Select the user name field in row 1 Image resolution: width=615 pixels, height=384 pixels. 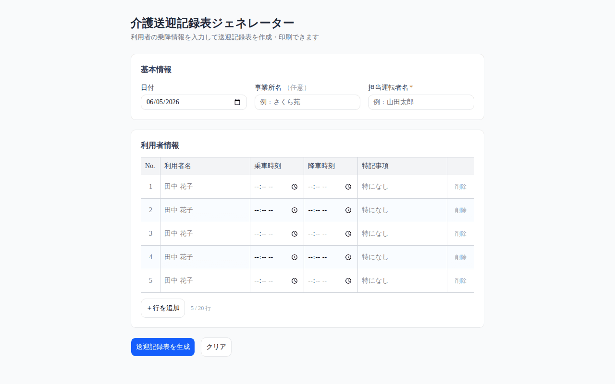[205, 187]
